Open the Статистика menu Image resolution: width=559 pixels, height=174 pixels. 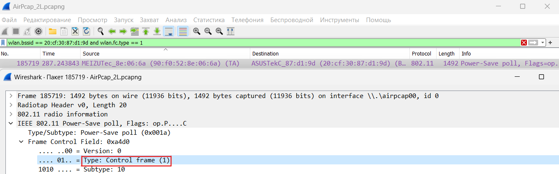209,20
